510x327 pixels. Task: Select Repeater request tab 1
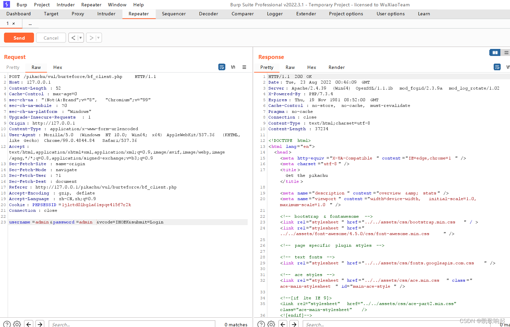8,24
